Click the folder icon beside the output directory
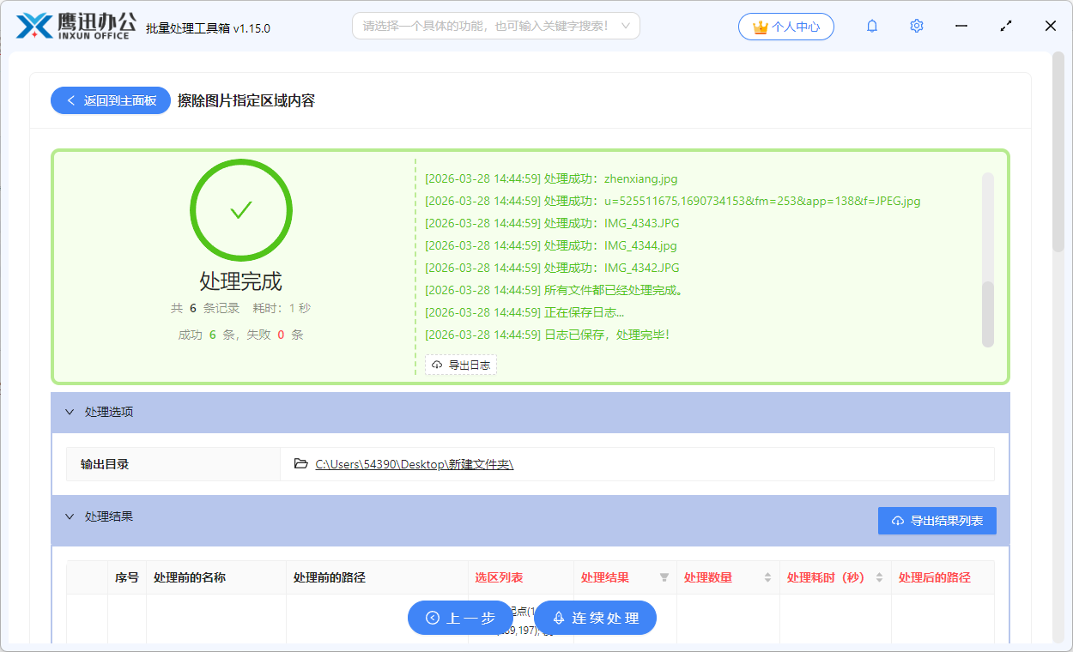Image resolution: width=1073 pixels, height=652 pixels. point(300,463)
